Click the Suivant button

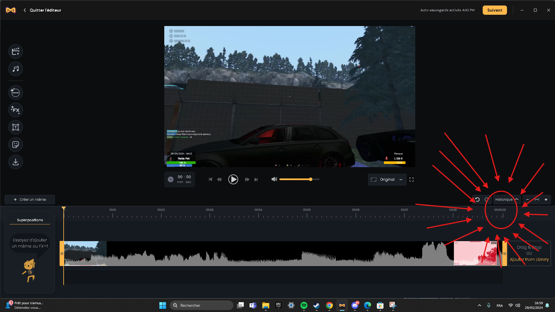pyautogui.click(x=495, y=10)
